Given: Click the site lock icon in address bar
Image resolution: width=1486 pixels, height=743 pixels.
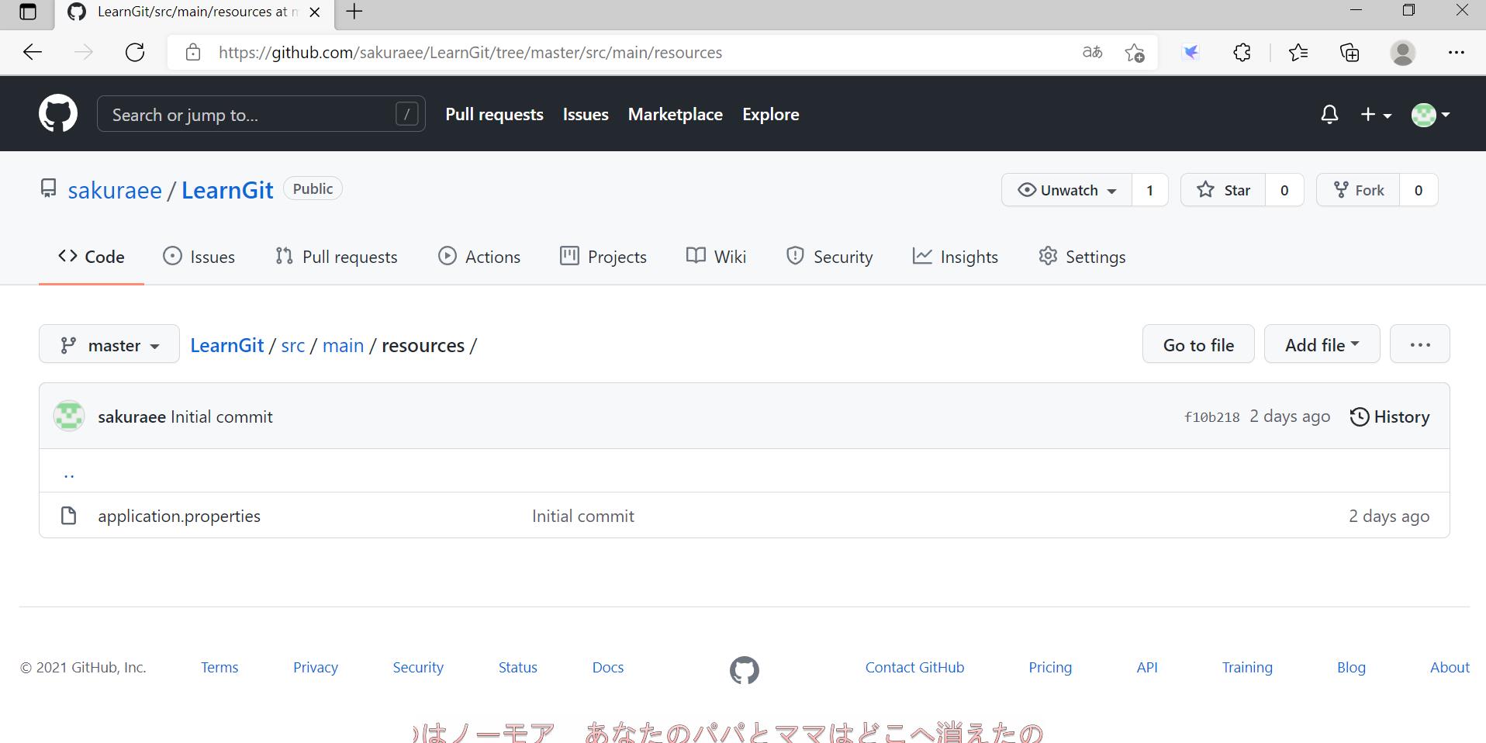Looking at the screenshot, I should point(193,53).
